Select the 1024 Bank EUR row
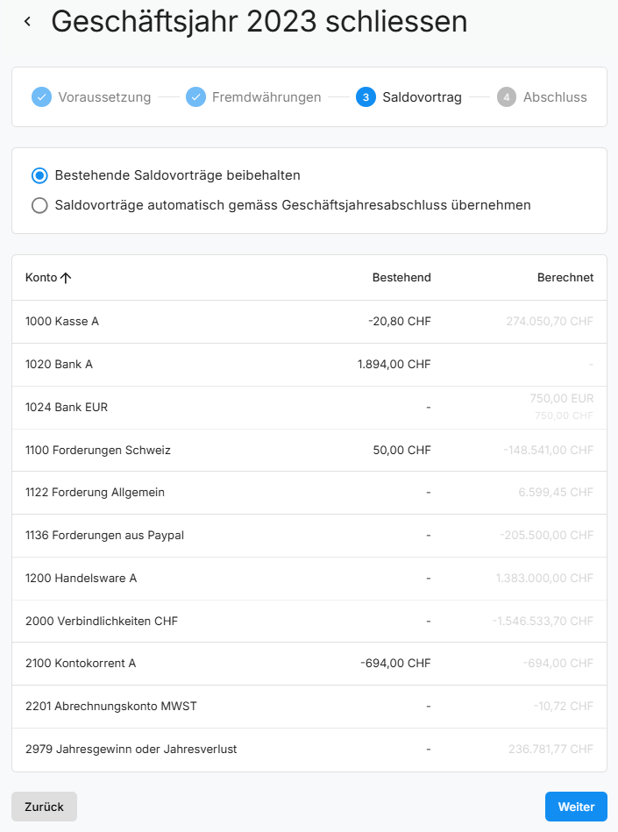 (x=309, y=408)
